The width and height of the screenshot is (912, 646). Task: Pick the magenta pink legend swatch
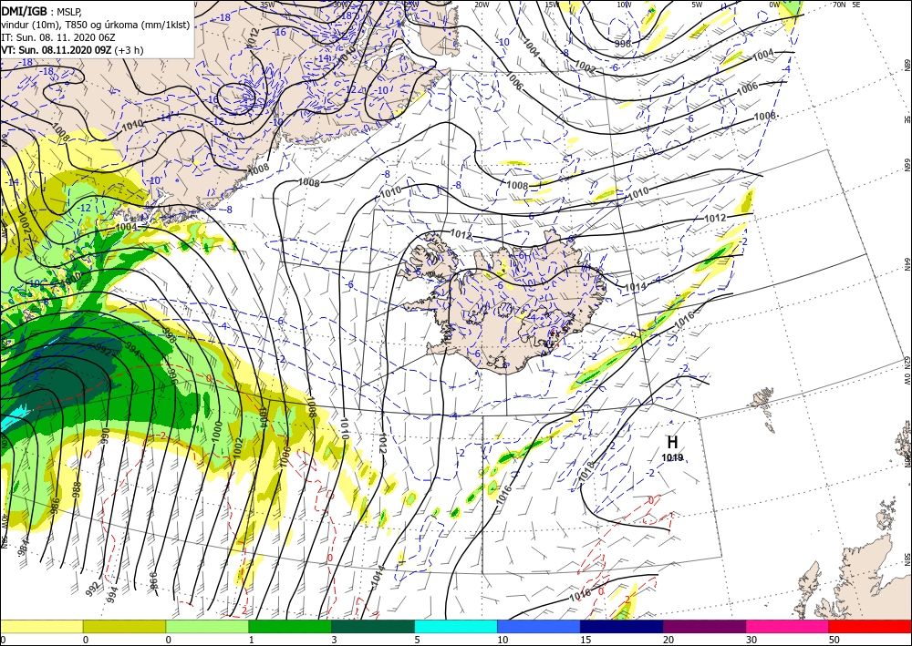(x=788, y=626)
